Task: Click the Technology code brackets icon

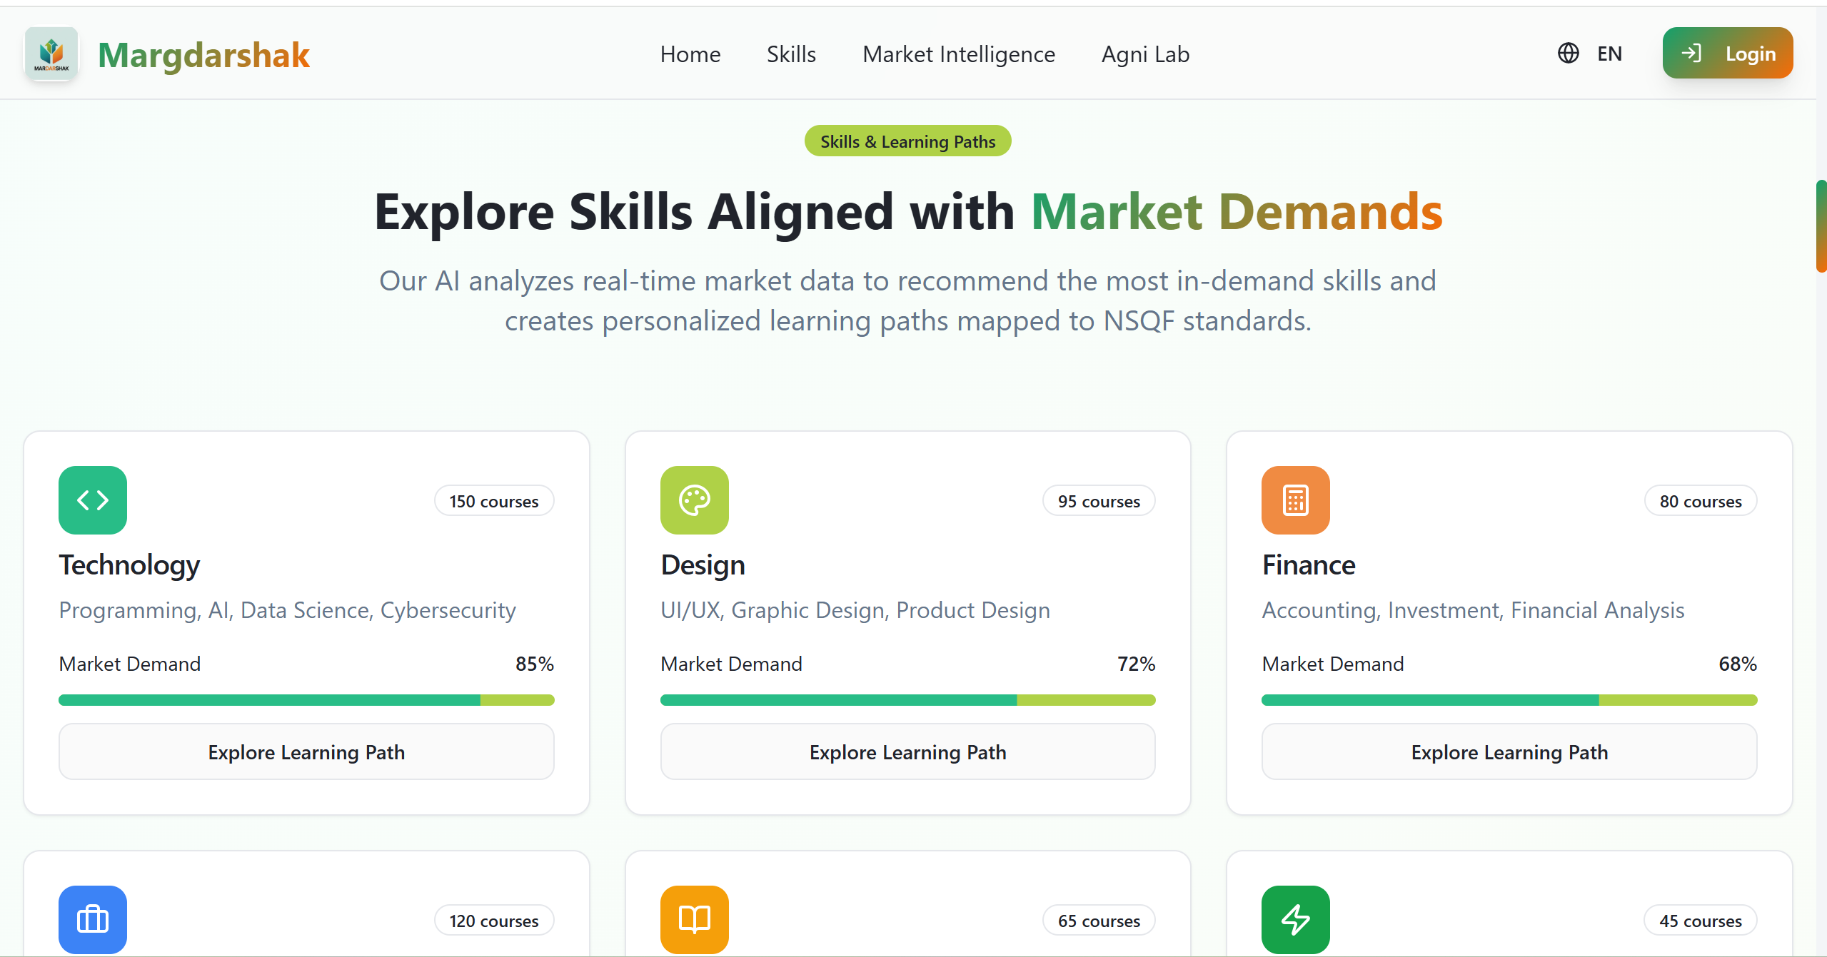Action: click(93, 500)
